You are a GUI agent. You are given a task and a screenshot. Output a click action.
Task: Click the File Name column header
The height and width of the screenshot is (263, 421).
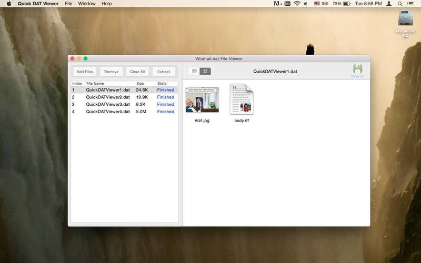(95, 84)
